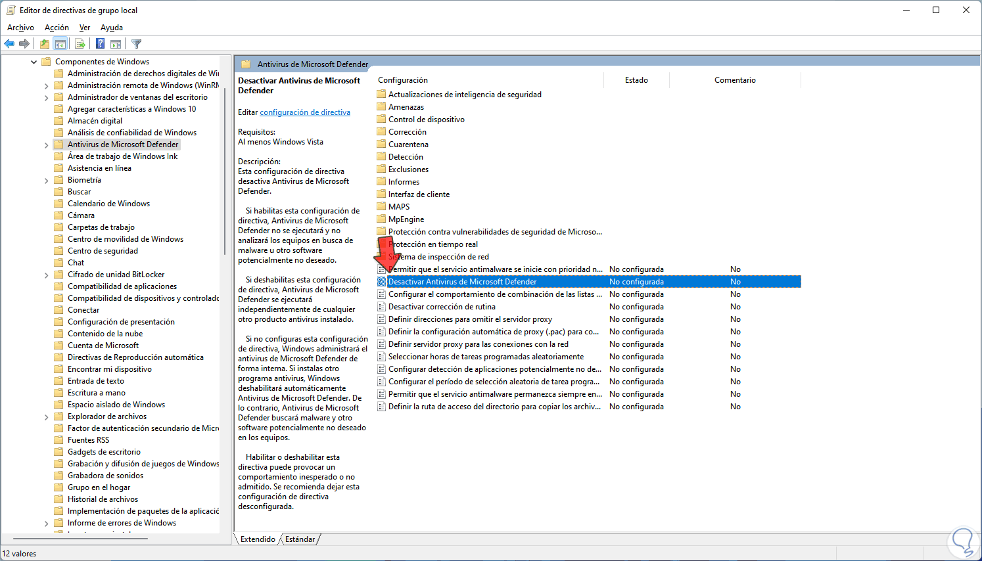Sort by the Comentario column header

point(735,80)
